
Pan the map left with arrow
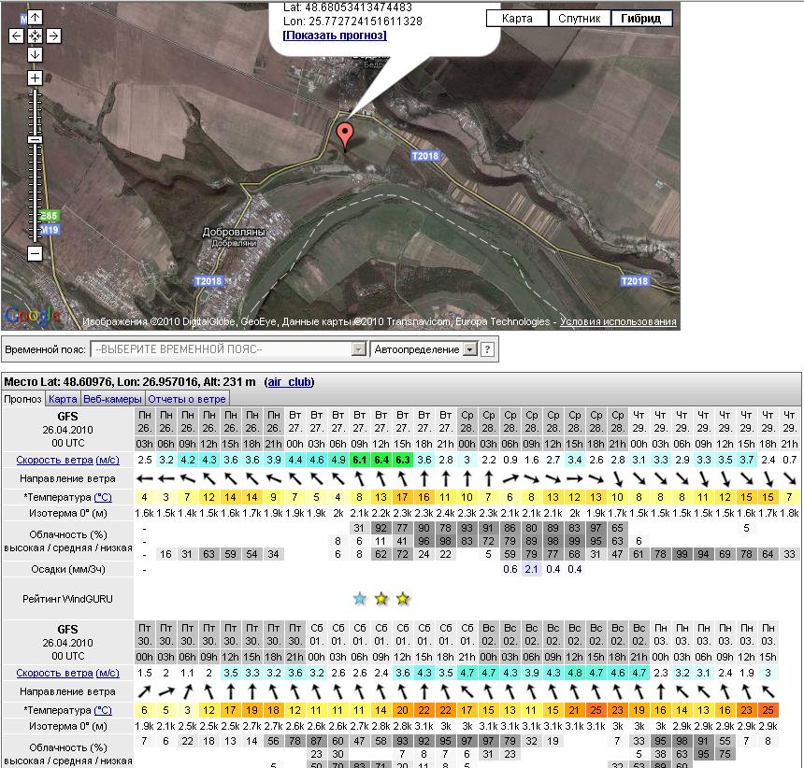click(x=16, y=36)
